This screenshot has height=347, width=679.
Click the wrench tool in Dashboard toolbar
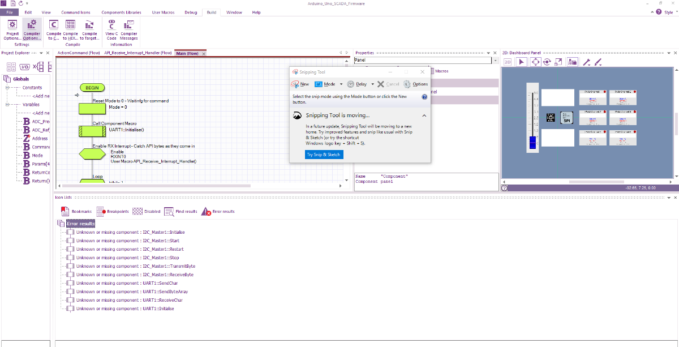coord(587,62)
